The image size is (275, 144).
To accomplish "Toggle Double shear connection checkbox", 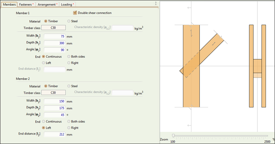I will [75, 12].
